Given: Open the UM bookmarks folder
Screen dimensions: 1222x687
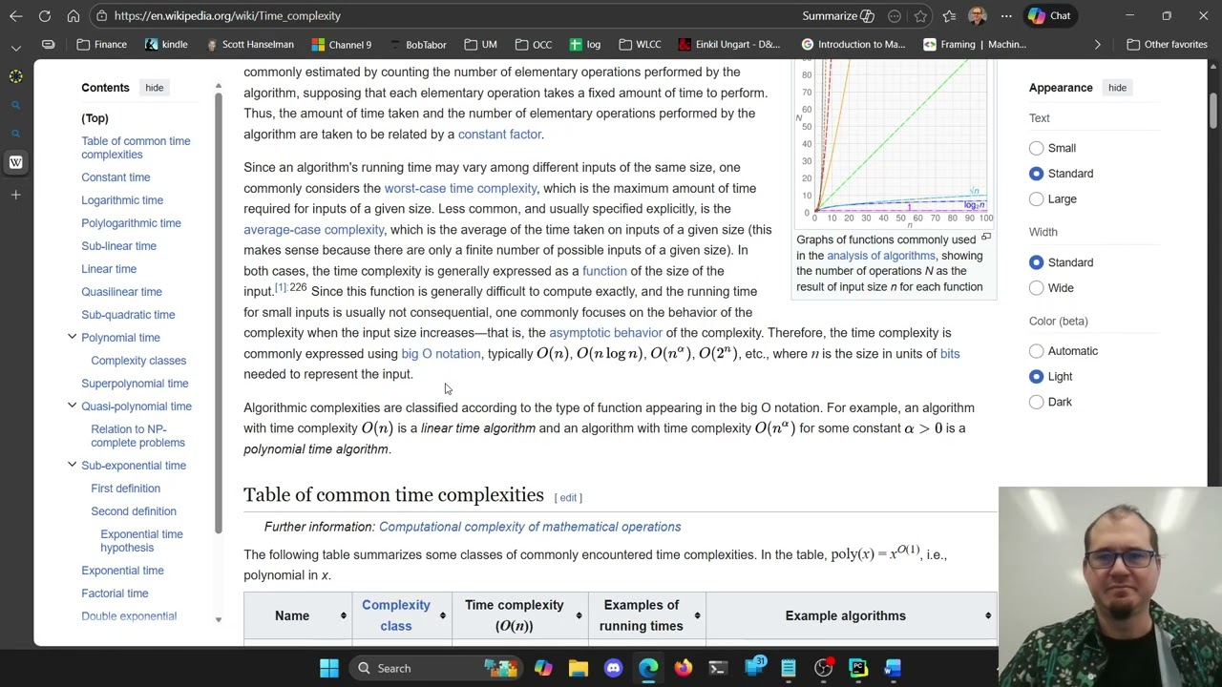Looking at the screenshot, I should [x=480, y=45].
